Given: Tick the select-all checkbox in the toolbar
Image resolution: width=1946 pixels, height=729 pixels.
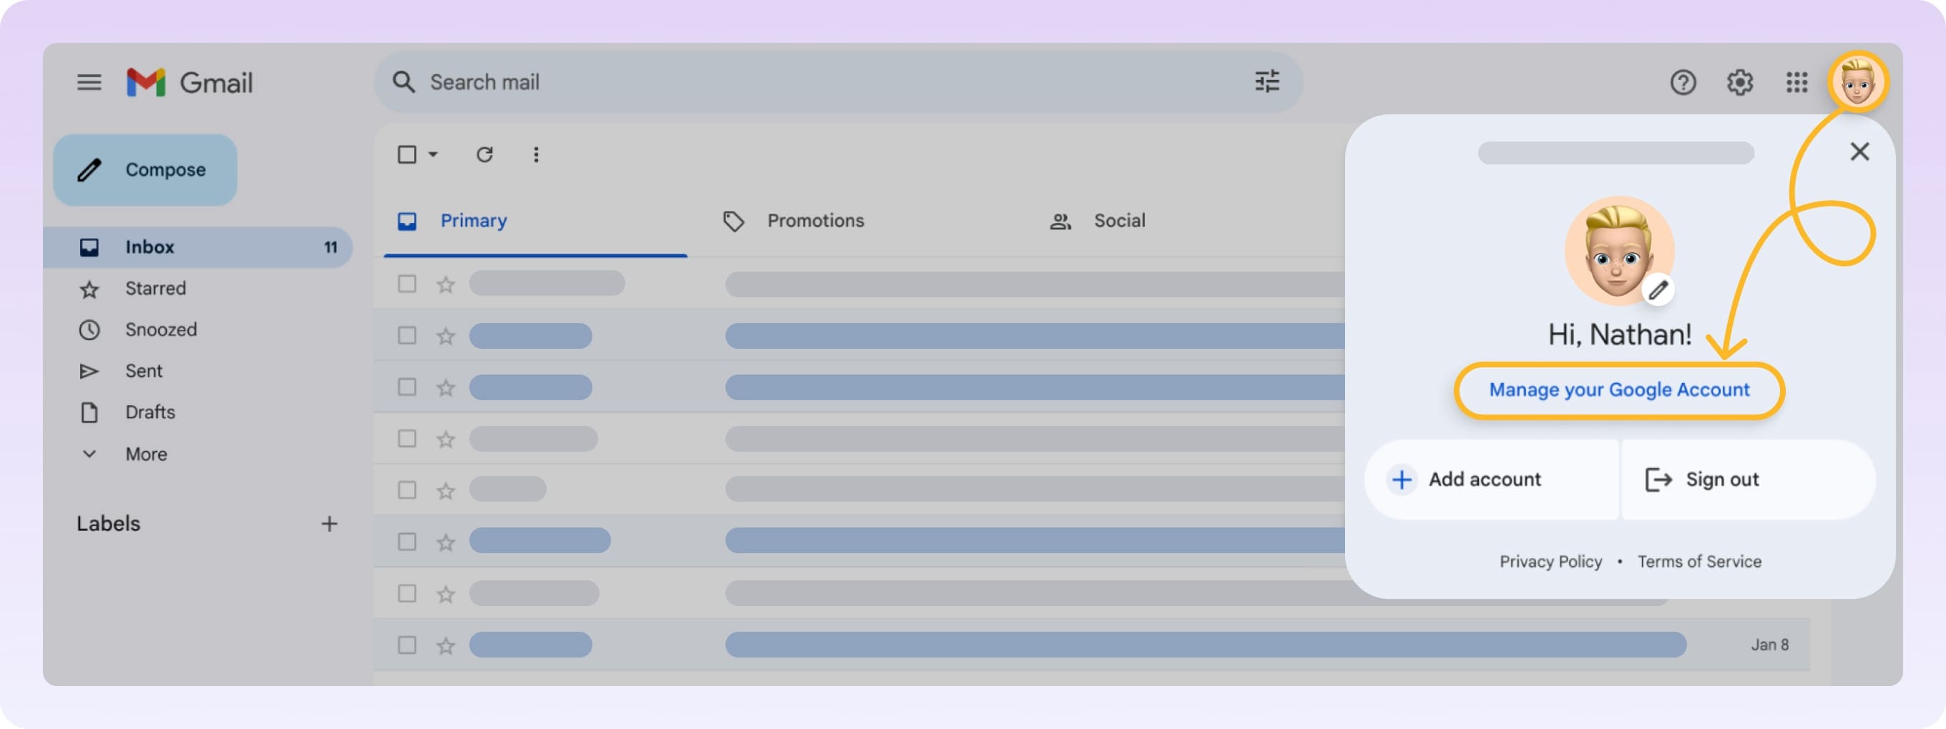Looking at the screenshot, I should 406,154.
